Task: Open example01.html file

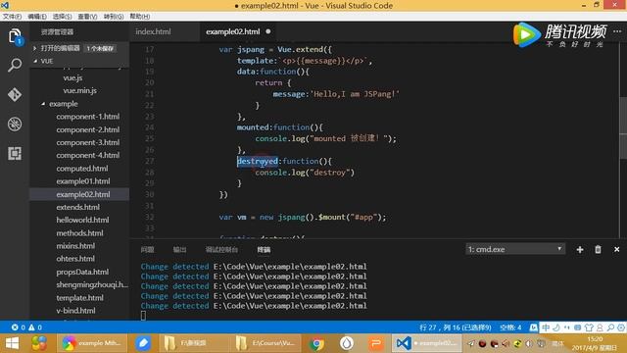Action: pyautogui.click(x=82, y=181)
